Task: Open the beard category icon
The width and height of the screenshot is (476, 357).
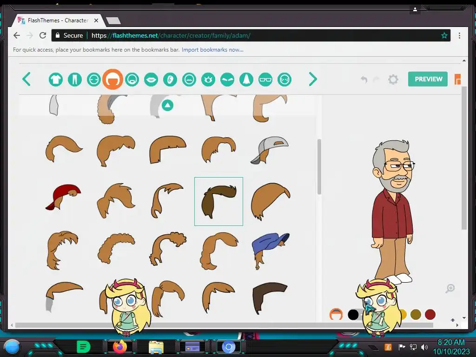Action: pos(132,79)
